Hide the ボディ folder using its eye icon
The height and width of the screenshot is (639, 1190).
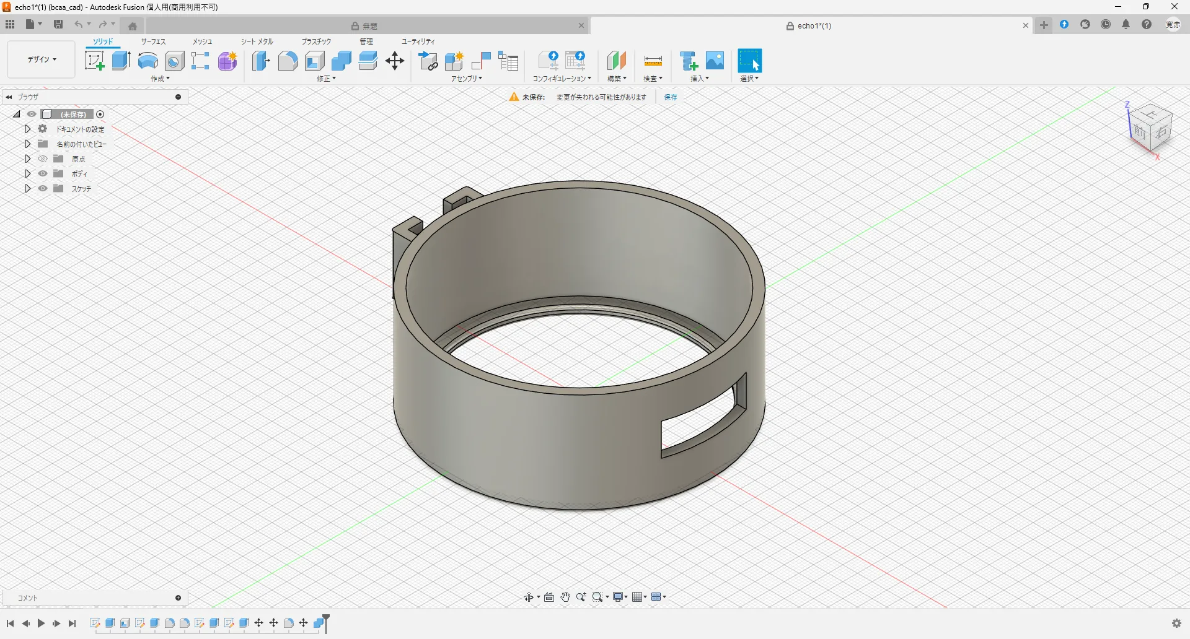pos(43,174)
